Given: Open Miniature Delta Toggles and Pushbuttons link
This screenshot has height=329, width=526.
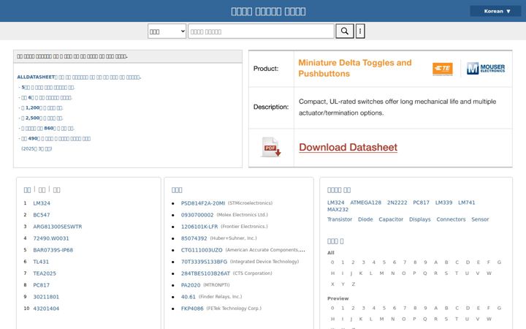Looking at the screenshot, I should tap(355, 68).
